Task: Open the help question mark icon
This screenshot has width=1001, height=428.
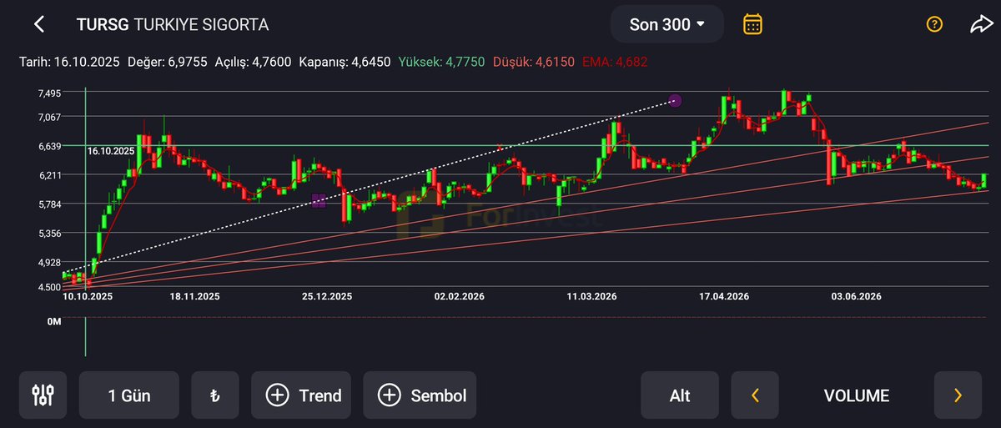Action: click(934, 24)
